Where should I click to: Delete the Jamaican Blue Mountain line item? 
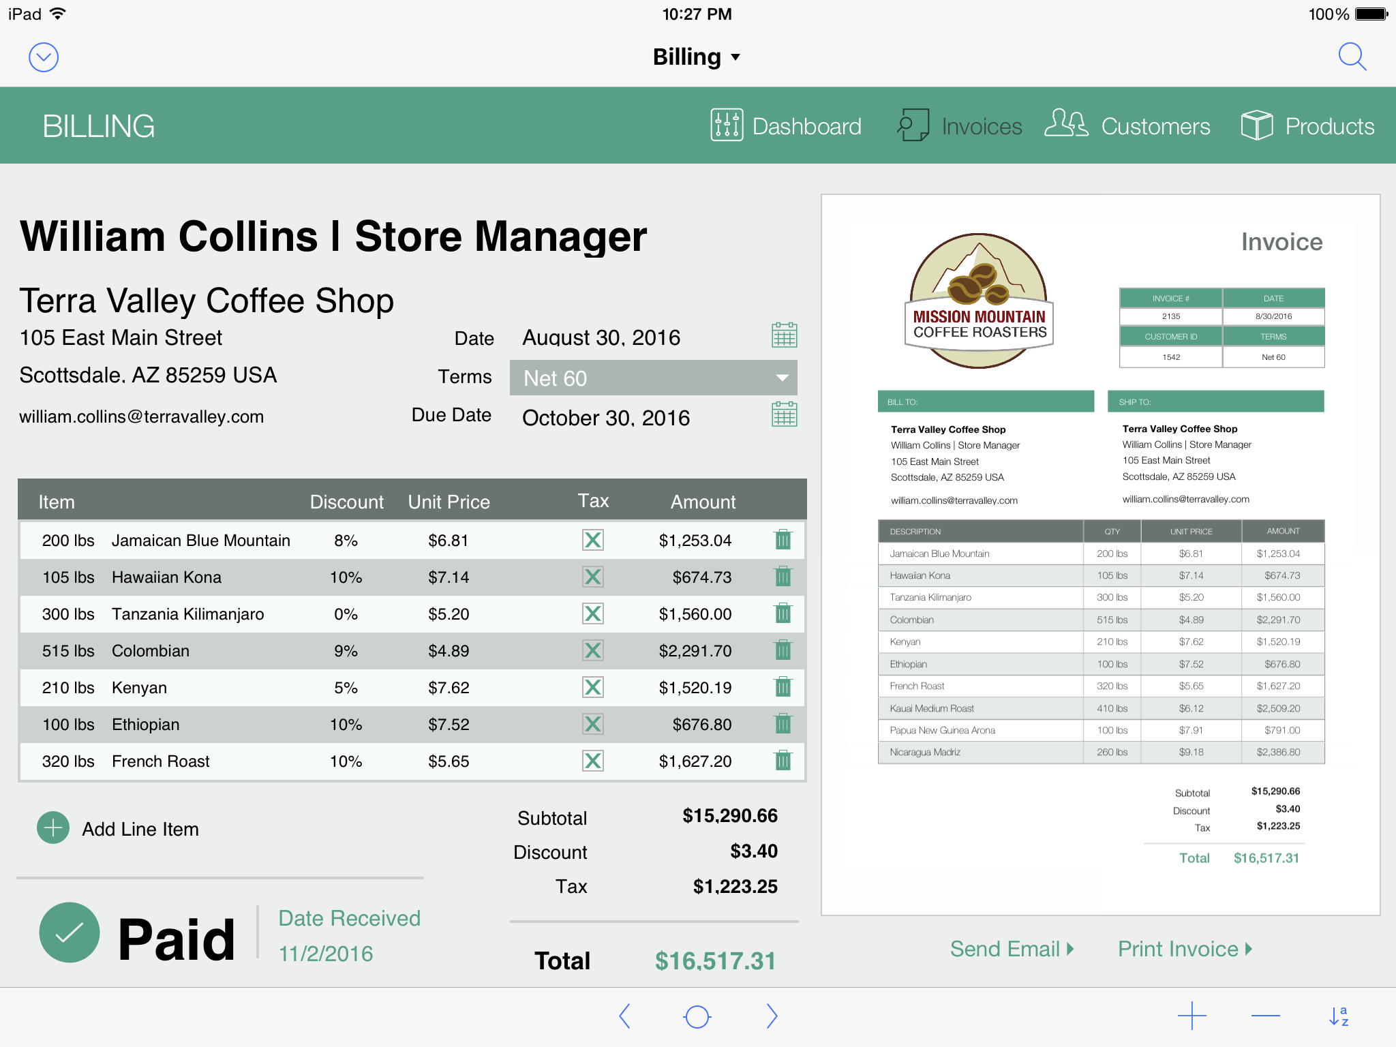point(783,540)
